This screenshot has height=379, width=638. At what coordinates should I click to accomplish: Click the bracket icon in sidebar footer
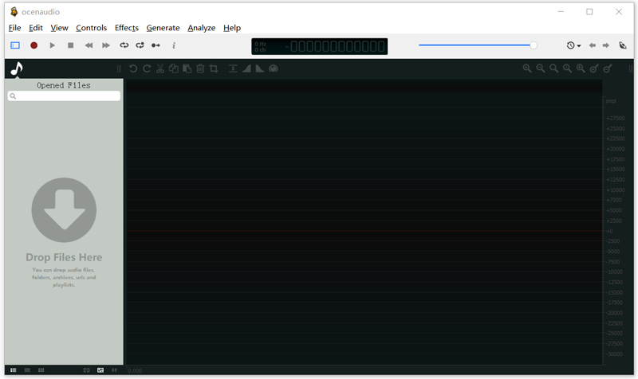(x=86, y=370)
